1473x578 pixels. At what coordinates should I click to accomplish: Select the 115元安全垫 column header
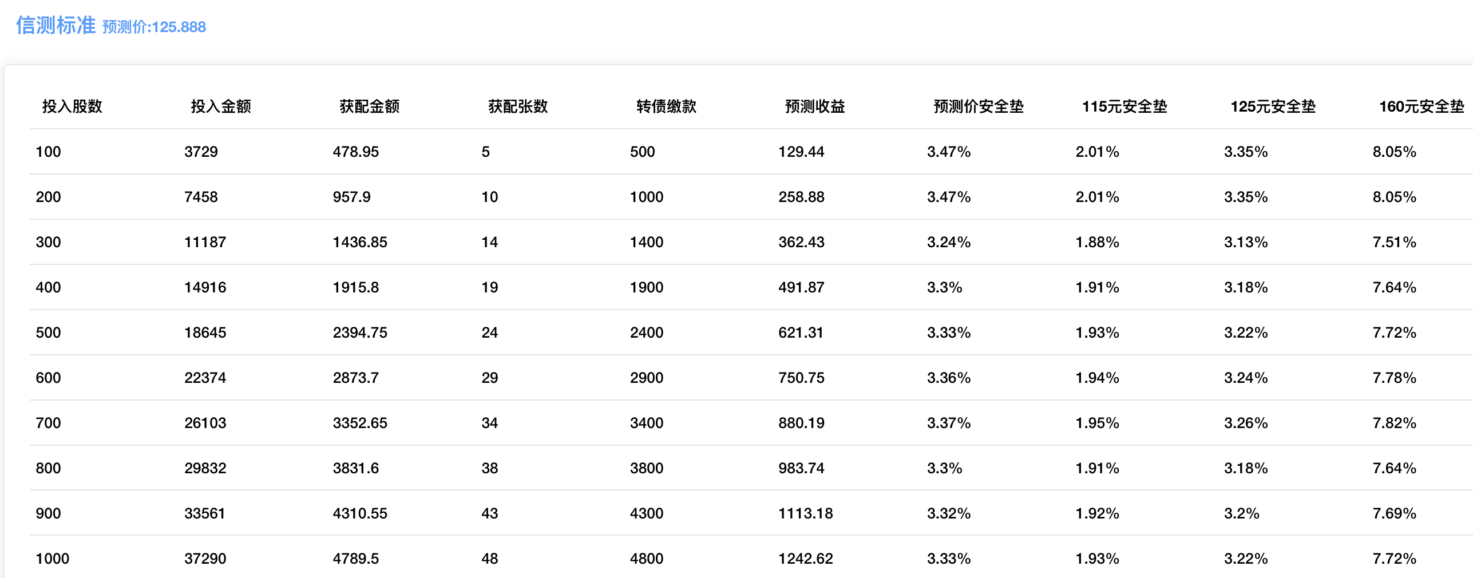1124,106
